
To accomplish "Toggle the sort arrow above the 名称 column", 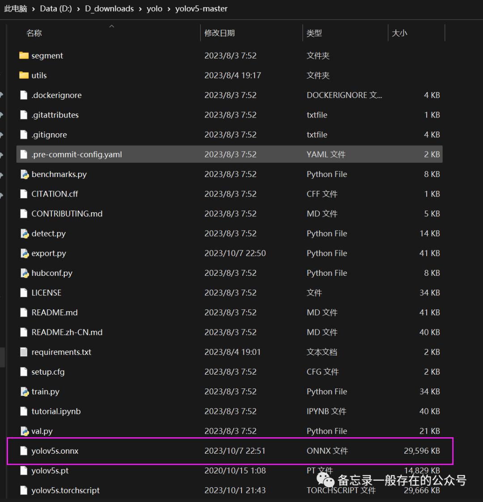I will coord(111,26).
